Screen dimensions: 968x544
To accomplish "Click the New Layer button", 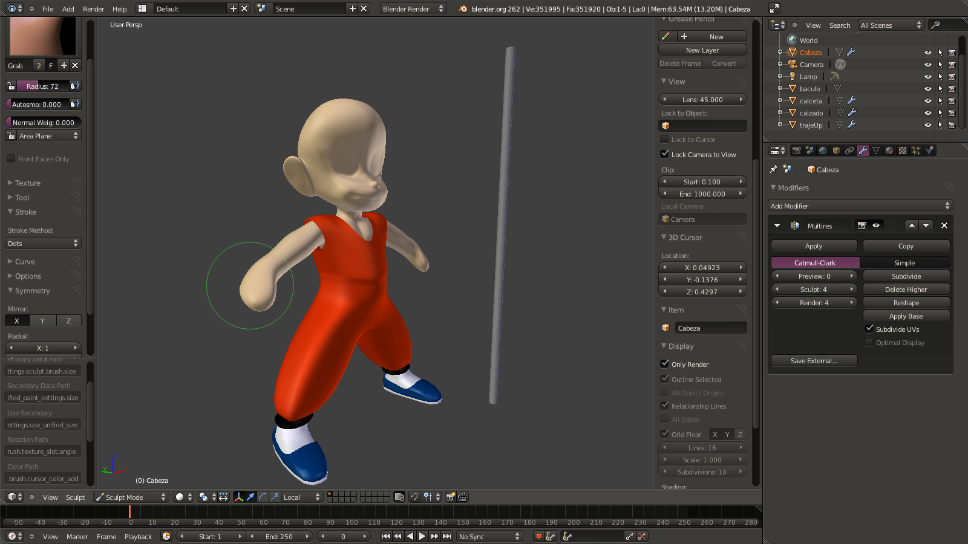I will click(702, 50).
